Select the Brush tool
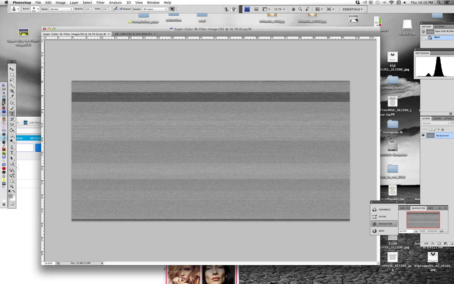Viewport: 454px width, 284px height. point(12,108)
